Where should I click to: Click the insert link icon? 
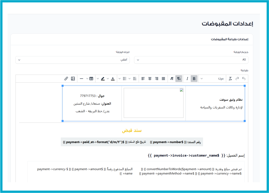click(66, 79)
